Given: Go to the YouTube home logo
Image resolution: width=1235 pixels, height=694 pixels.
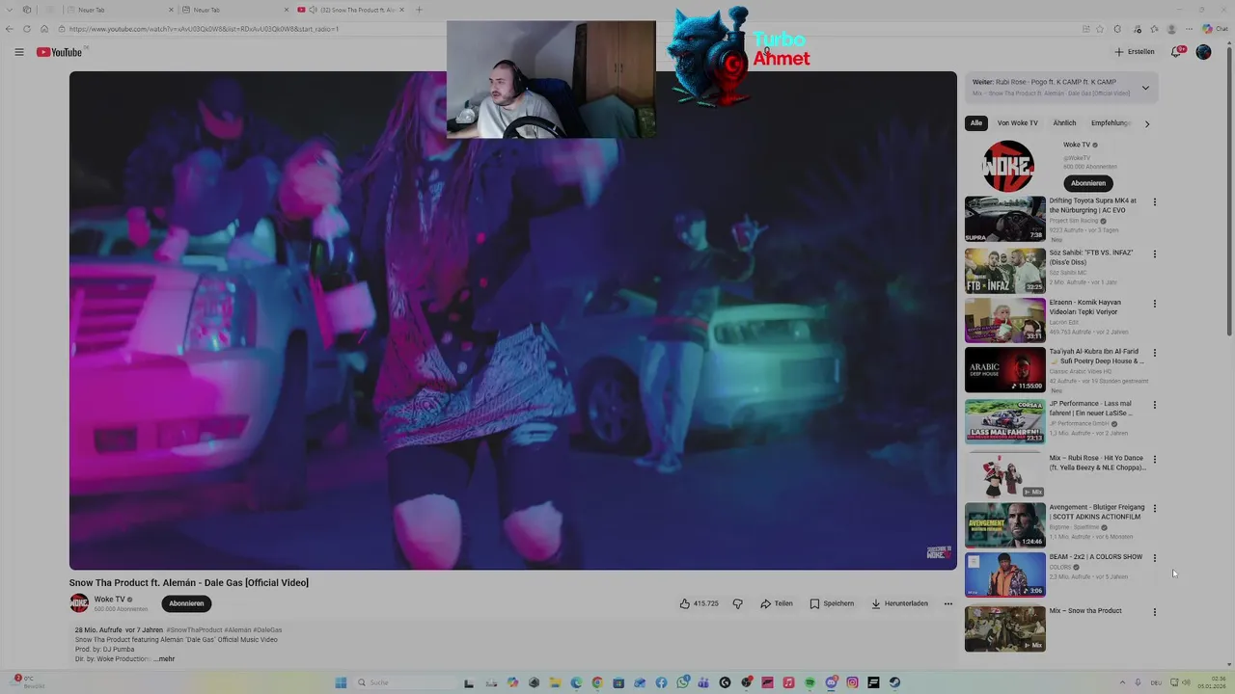Looking at the screenshot, I should pyautogui.click(x=59, y=52).
